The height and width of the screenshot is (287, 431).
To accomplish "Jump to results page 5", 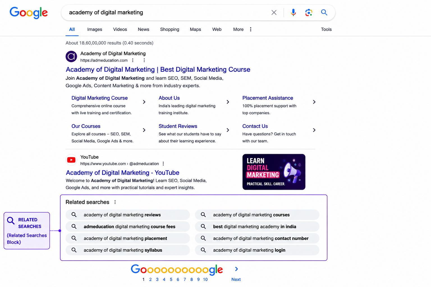I will 171,279.
